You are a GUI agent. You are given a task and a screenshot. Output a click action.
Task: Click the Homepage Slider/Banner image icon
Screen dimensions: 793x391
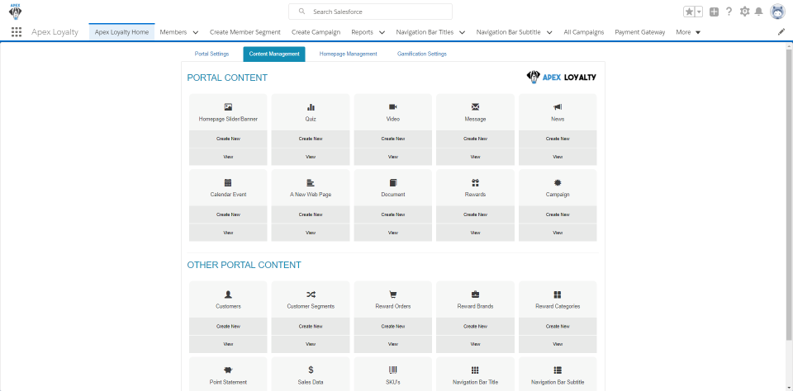pos(228,107)
